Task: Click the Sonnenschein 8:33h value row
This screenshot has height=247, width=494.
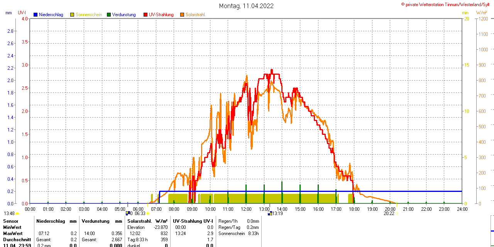Action: click(x=237, y=234)
